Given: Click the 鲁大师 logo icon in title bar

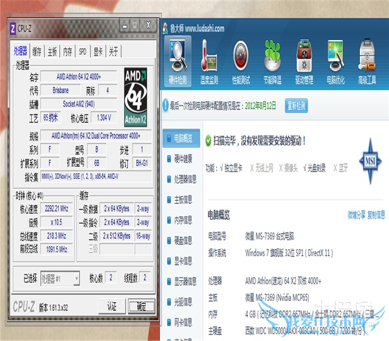Looking at the screenshot, I should [x=165, y=28].
